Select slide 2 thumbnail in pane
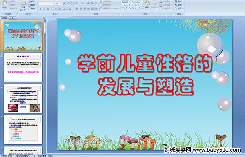Screen dimensions: 245x157 click(23, 67)
